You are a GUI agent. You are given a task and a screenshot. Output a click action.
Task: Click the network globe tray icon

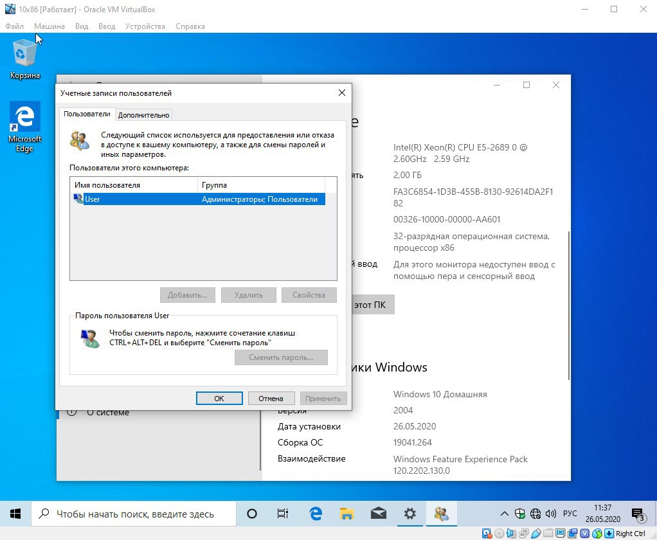coord(535,514)
